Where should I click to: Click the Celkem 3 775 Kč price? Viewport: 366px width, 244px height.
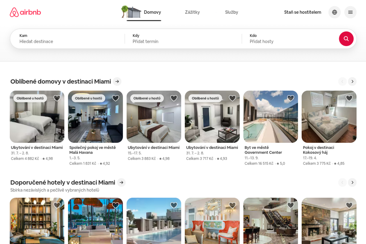(x=317, y=164)
